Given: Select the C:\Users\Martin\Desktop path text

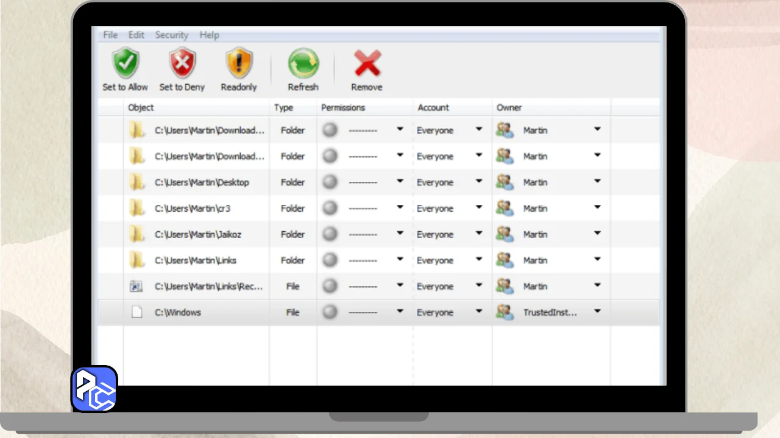Looking at the screenshot, I should coord(202,182).
